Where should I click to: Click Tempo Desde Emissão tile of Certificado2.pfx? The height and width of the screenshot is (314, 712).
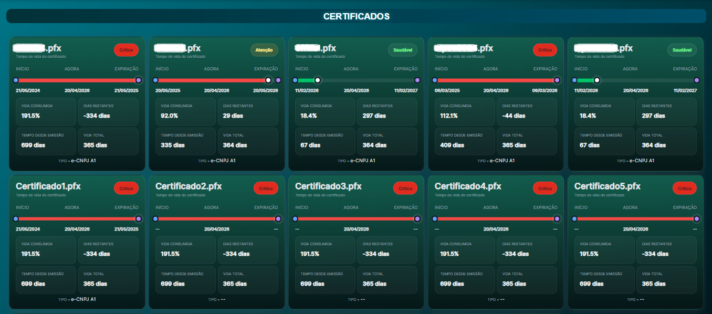(x=185, y=279)
